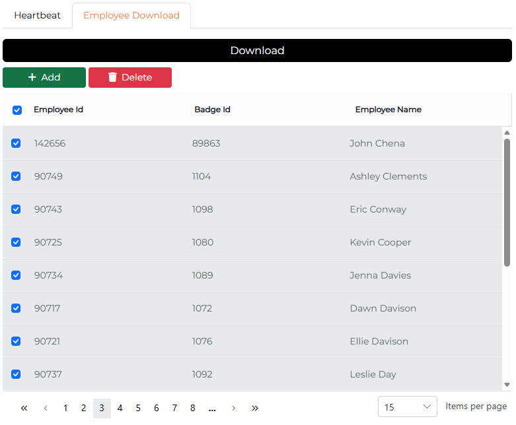
Task: Go to the next page arrow
Action: [x=233, y=409]
